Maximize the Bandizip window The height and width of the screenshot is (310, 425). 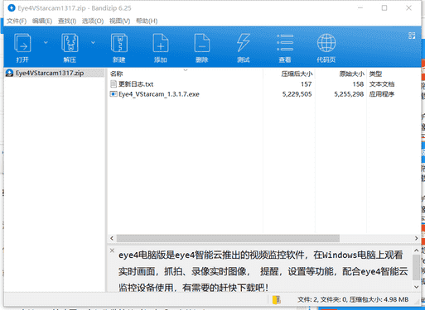pos(384,8)
